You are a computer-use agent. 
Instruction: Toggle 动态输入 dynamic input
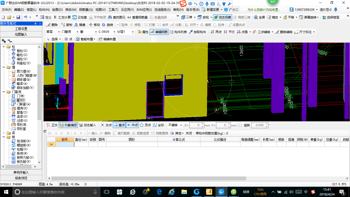[87, 125]
